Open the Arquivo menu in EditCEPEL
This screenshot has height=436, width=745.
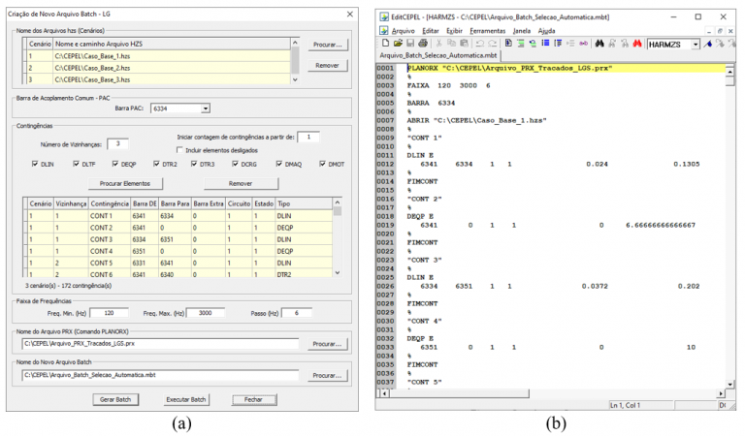pyautogui.click(x=403, y=30)
